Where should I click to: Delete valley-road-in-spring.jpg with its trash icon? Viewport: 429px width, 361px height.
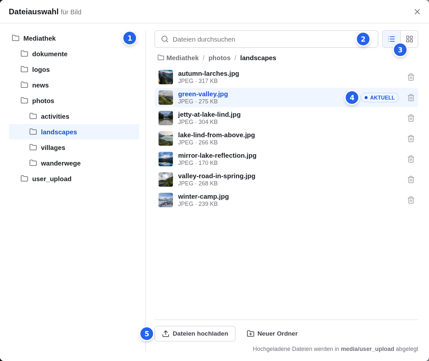pyautogui.click(x=411, y=180)
